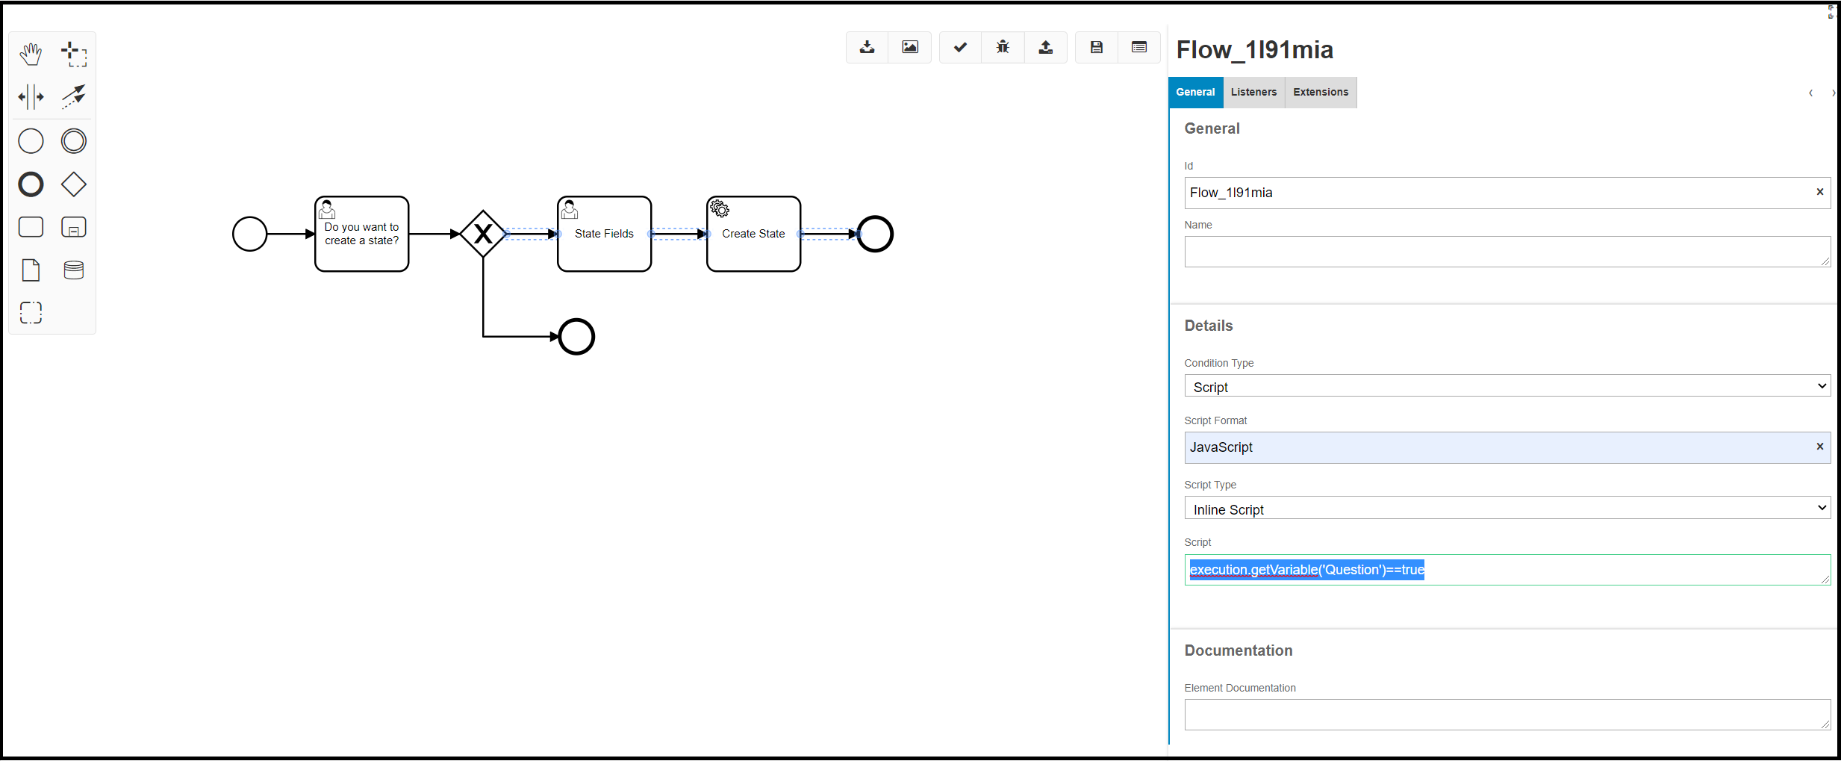Click the download diagram toolbar icon

[x=867, y=48]
